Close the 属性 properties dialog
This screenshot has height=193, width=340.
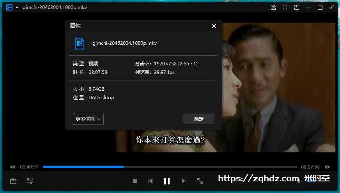(214, 26)
